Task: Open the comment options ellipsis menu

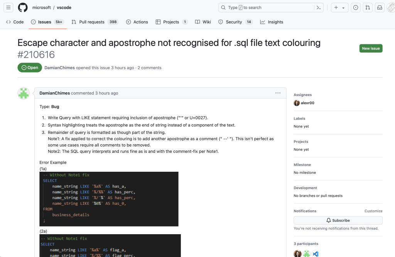Action: pos(278,93)
